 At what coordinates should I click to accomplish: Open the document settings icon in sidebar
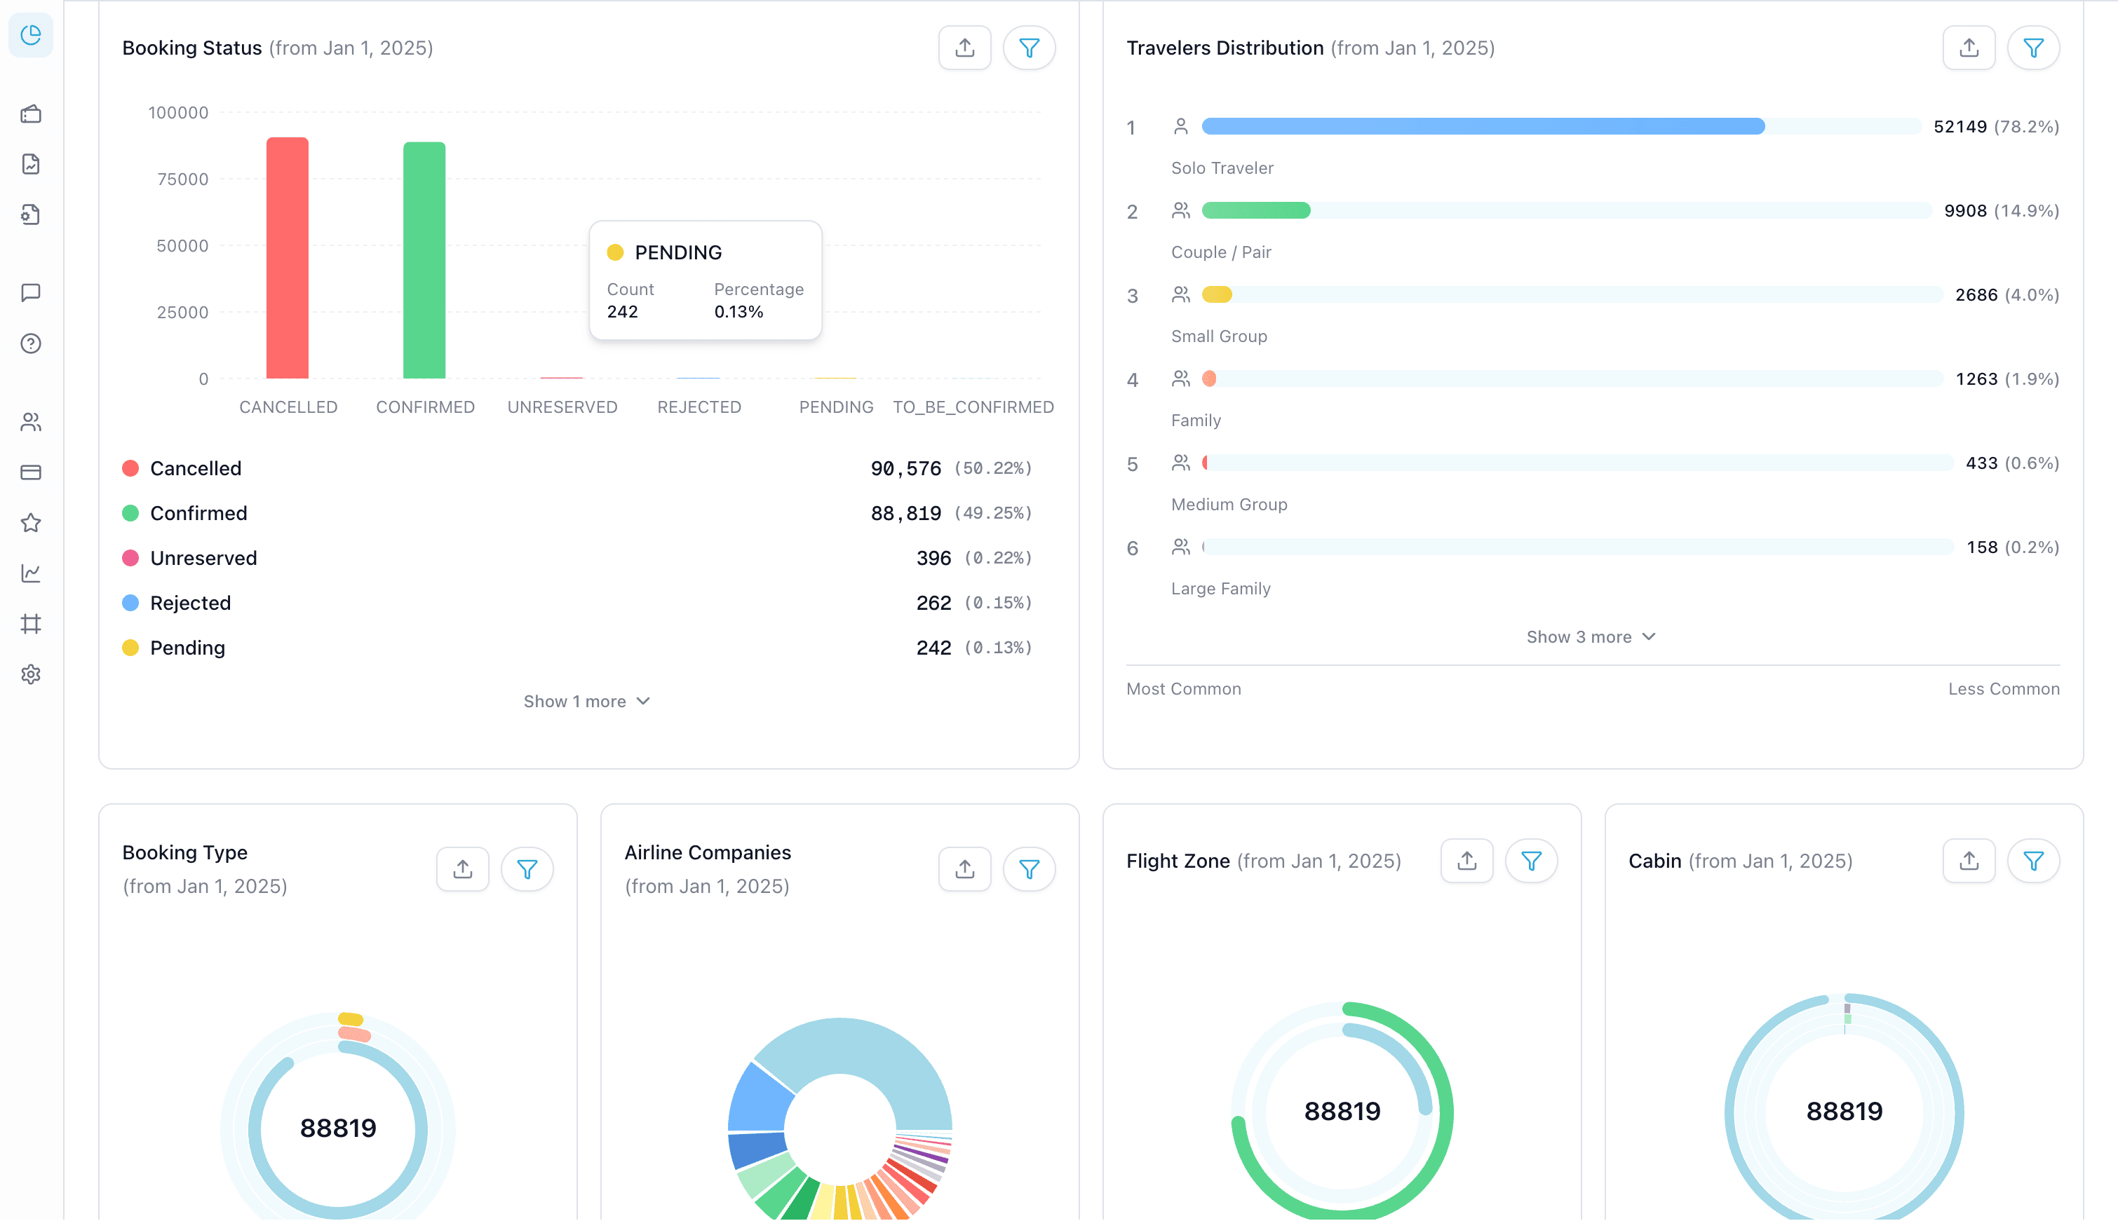31,214
